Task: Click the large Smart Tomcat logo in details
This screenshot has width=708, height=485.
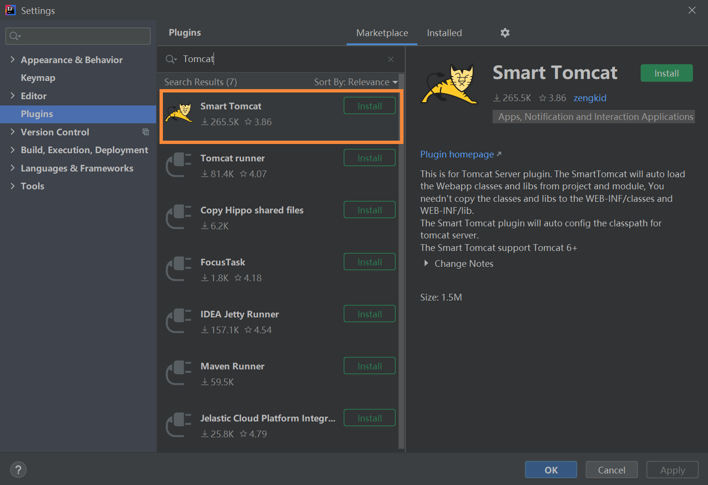Action: tap(450, 84)
